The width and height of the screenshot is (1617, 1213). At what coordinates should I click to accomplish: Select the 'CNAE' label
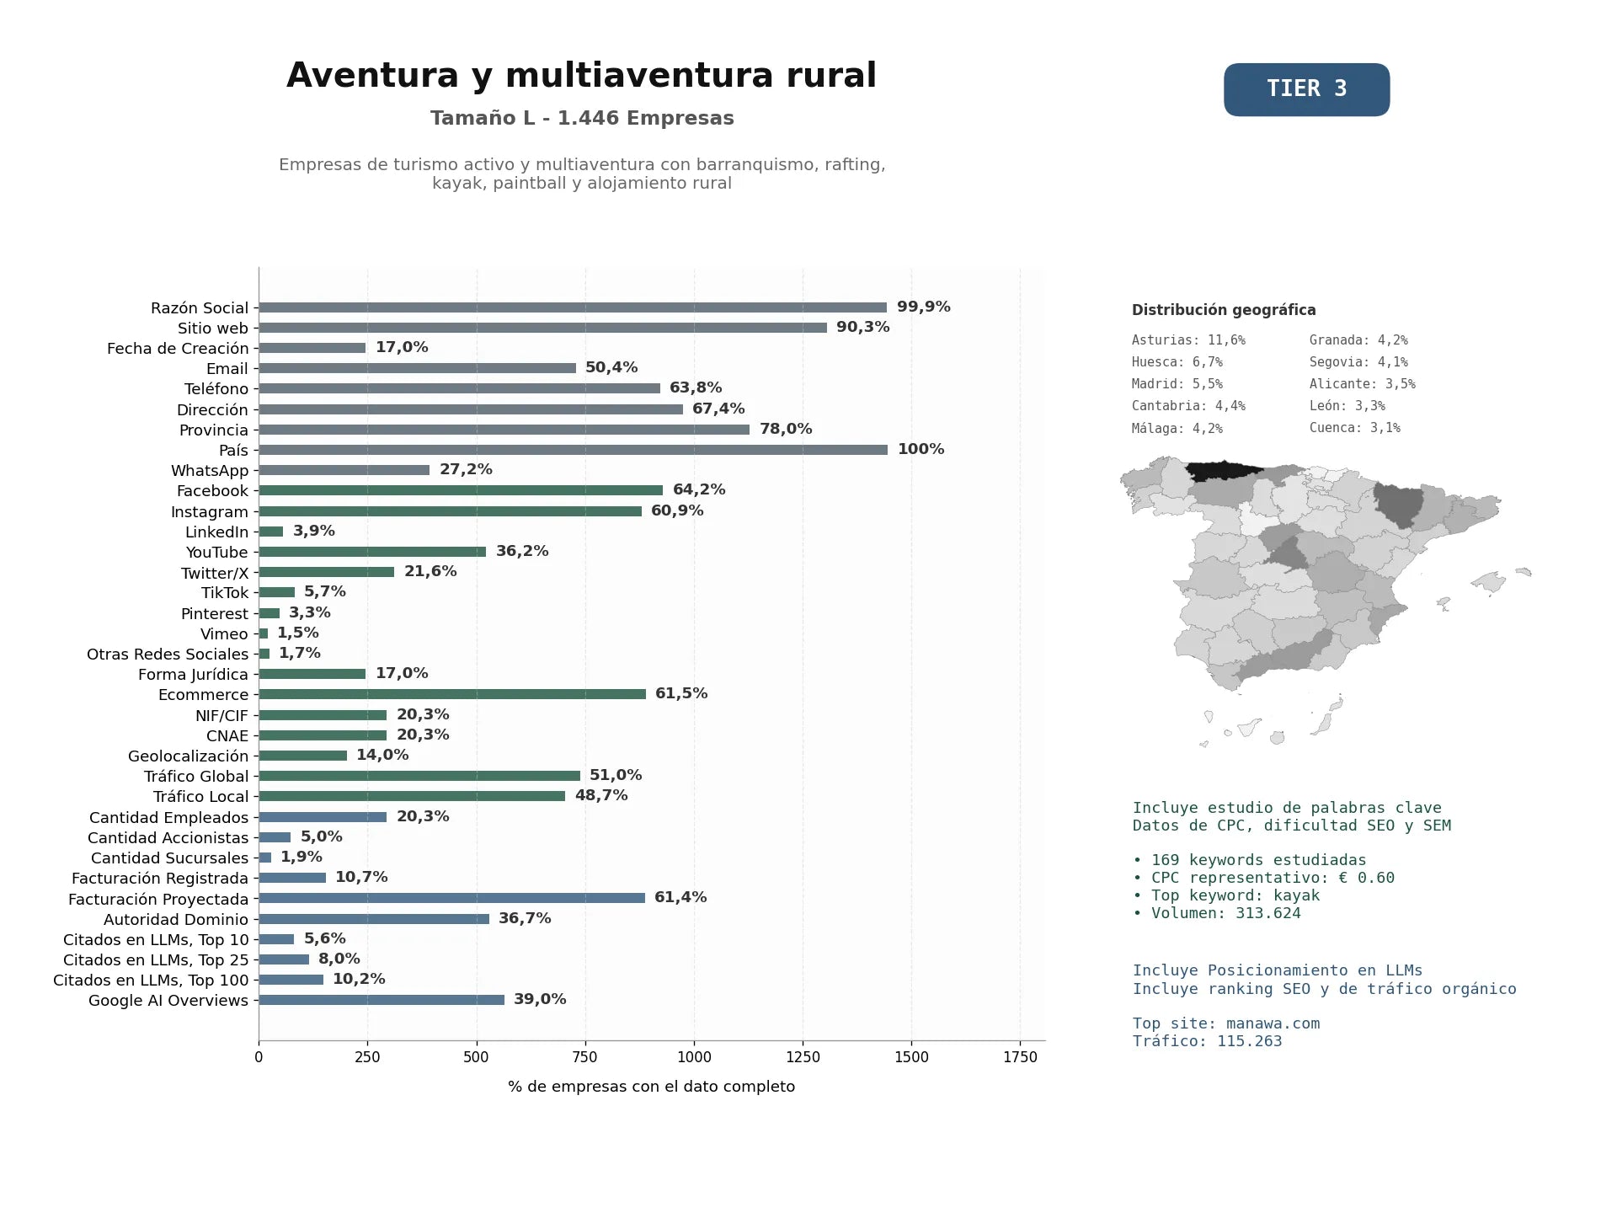227,736
